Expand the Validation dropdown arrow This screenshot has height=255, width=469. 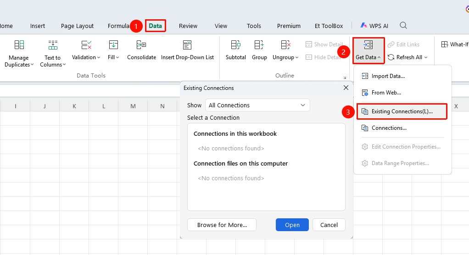(x=99, y=57)
